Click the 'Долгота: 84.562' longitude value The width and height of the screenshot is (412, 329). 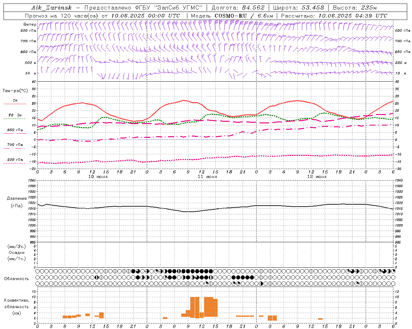click(238, 8)
